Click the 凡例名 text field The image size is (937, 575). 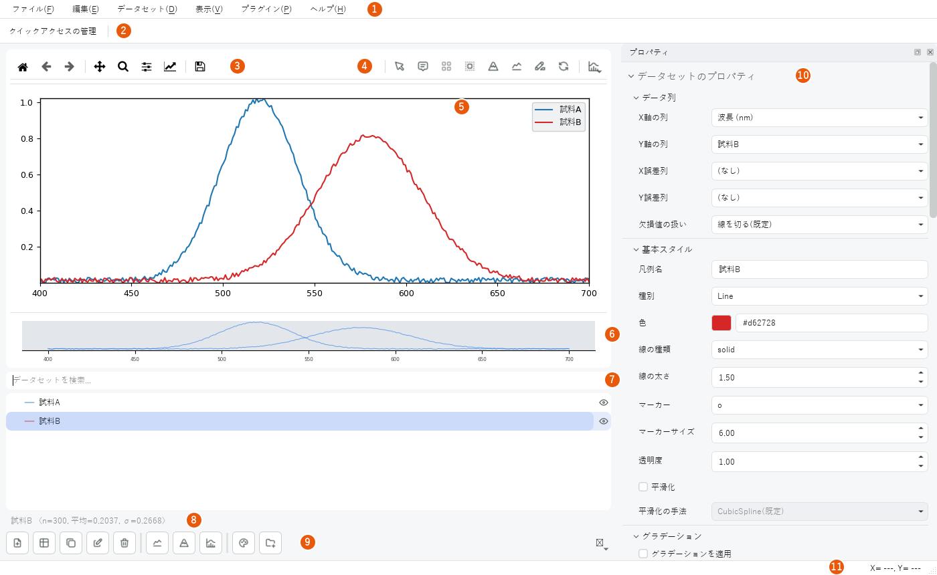tap(819, 269)
